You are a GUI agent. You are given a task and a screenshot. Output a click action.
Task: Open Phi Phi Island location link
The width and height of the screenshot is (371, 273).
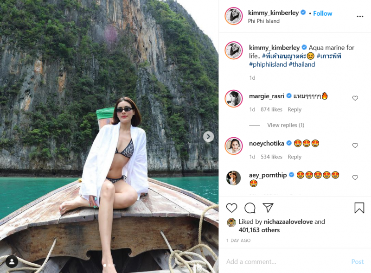pyautogui.click(x=263, y=21)
